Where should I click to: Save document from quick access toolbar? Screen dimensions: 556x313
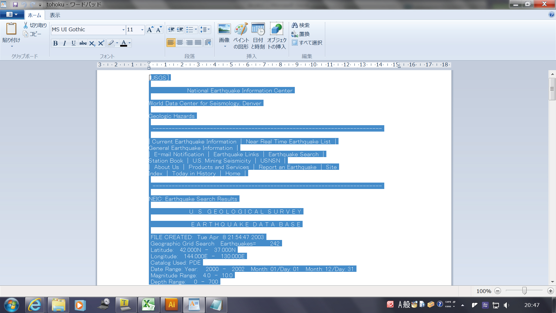tap(15, 4)
